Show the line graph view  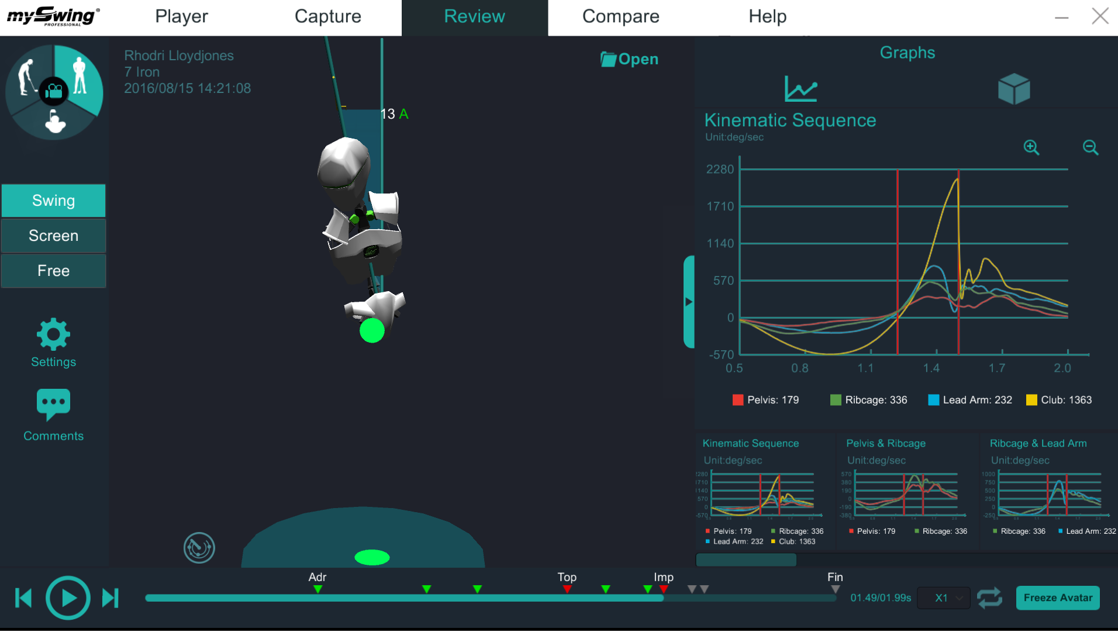(x=800, y=88)
